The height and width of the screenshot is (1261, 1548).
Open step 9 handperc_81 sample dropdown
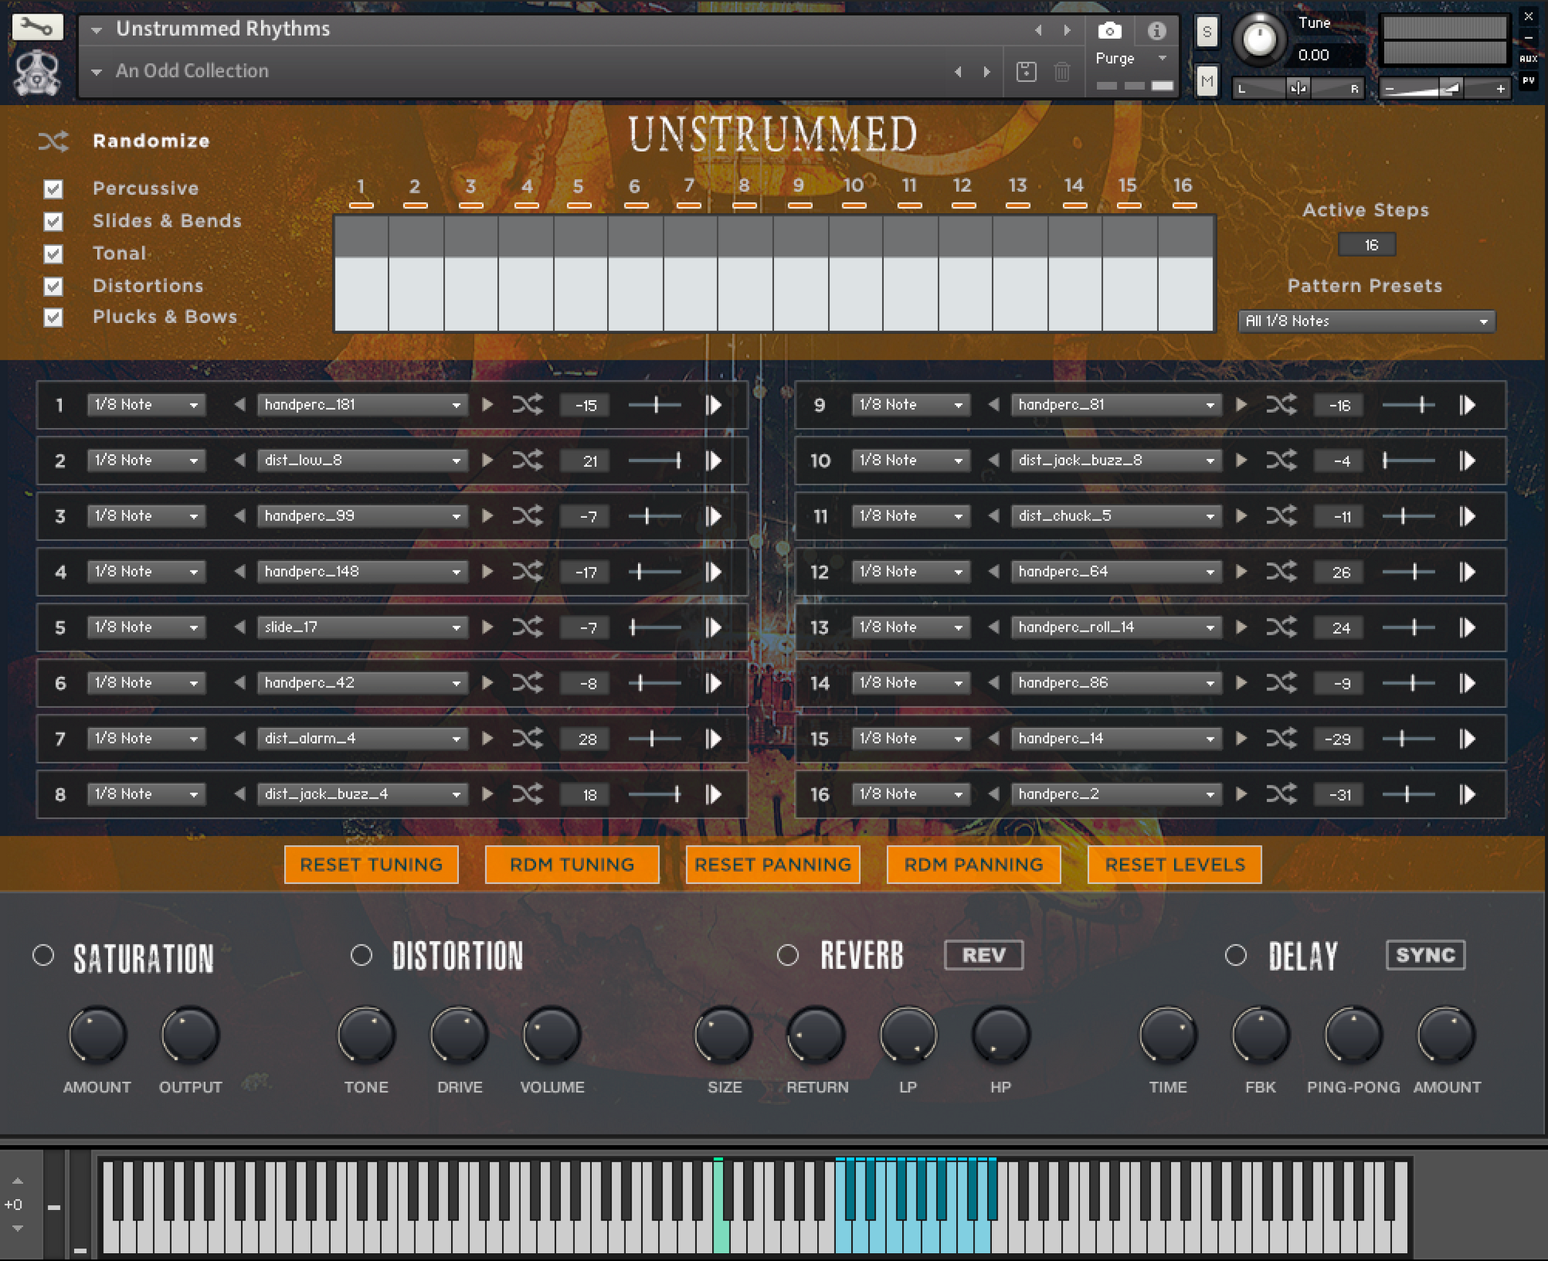click(1115, 405)
